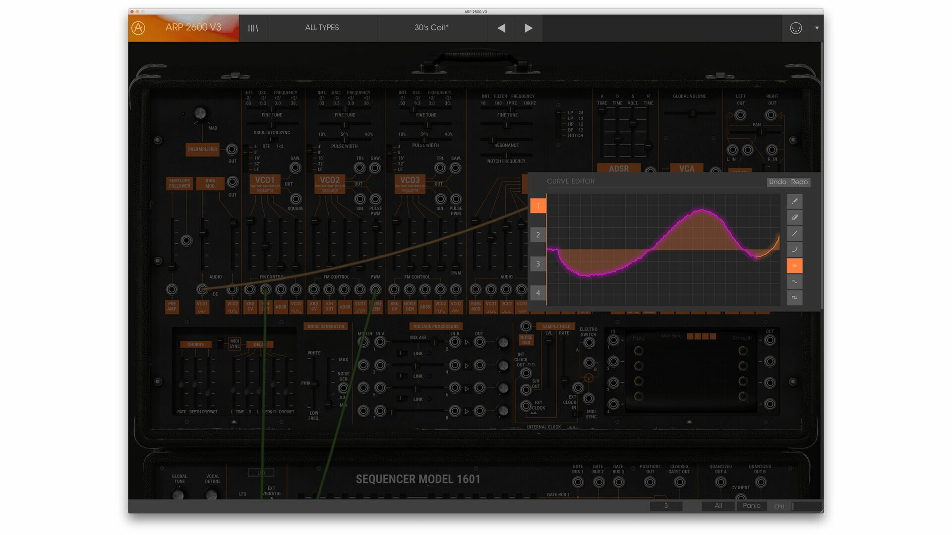Select the pencil draw tool in Curve Editor
Viewport: 952px width, 535px height.
point(794,201)
